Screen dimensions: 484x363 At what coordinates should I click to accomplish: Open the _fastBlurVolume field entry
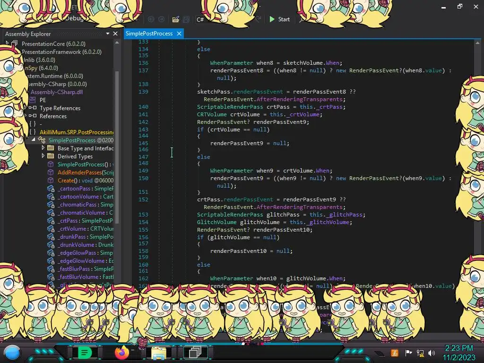click(85, 277)
